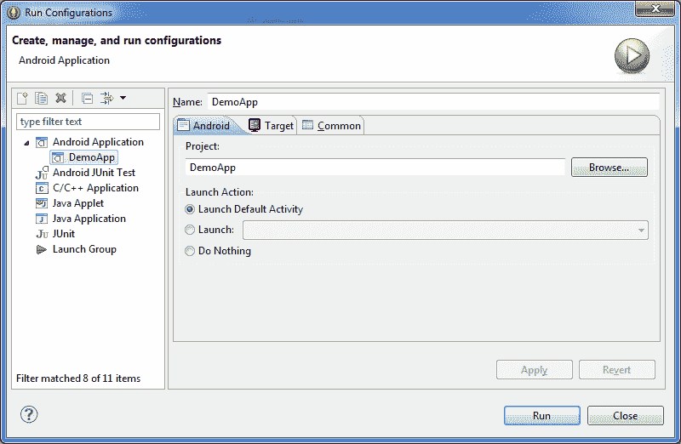
Task: Create a new launch configuration
Action: (22, 98)
